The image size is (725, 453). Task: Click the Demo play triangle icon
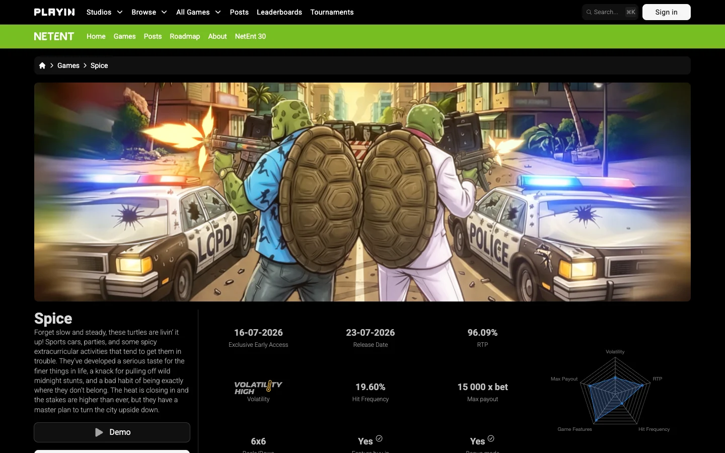[x=99, y=432]
